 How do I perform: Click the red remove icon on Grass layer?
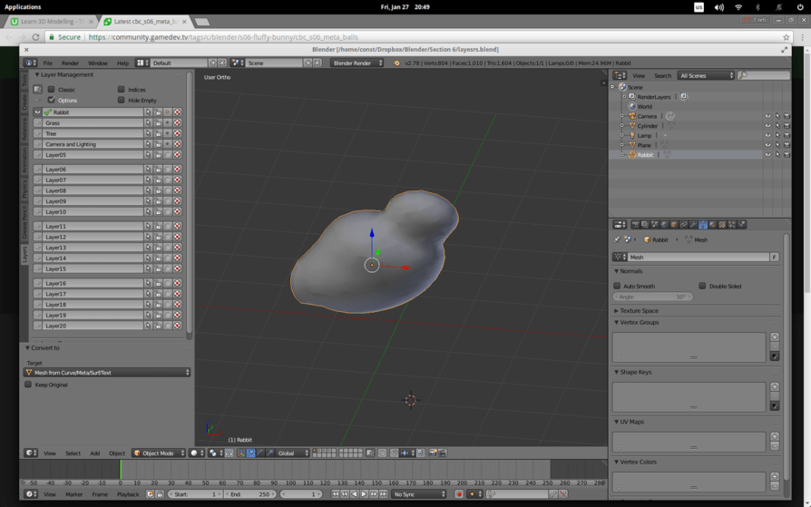[x=178, y=122]
